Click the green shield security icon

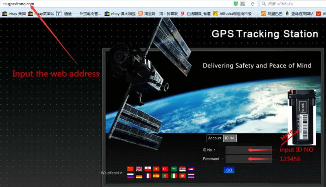pyautogui.click(x=236, y=4)
